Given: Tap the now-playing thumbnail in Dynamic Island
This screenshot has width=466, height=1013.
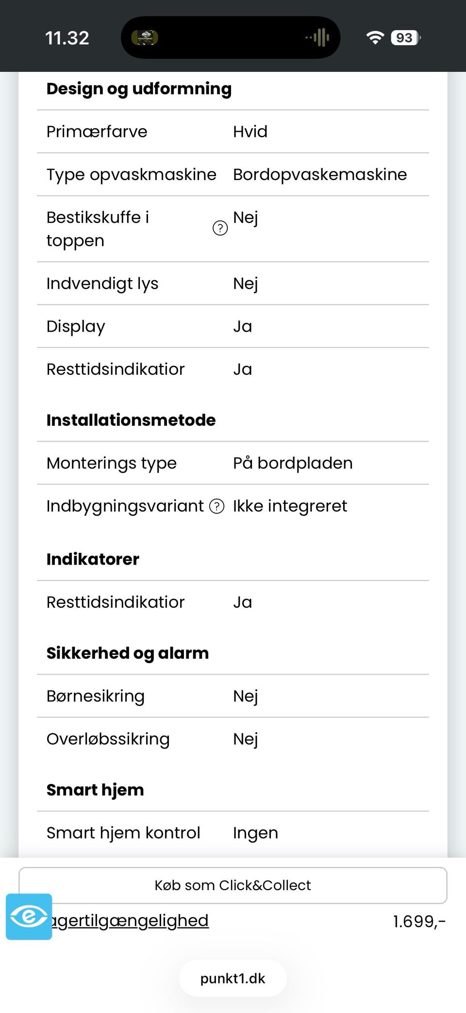Looking at the screenshot, I should (x=145, y=37).
